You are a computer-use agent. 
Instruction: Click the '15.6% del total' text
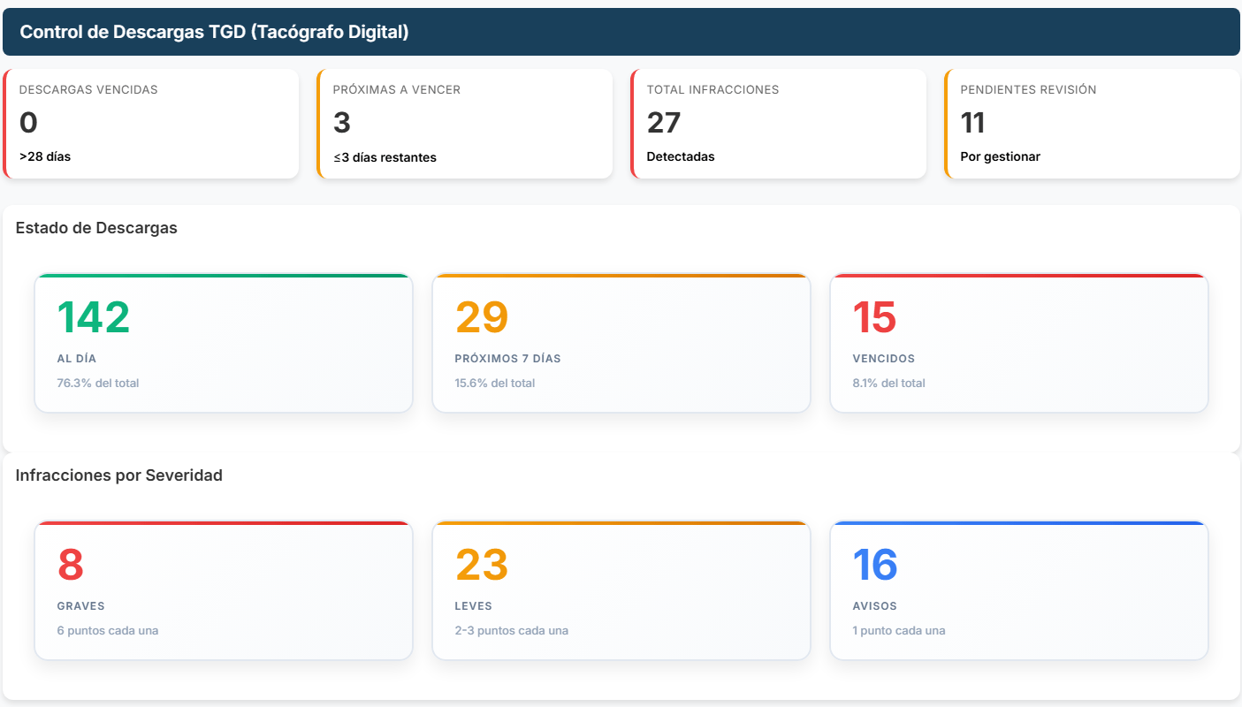(x=495, y=384)
